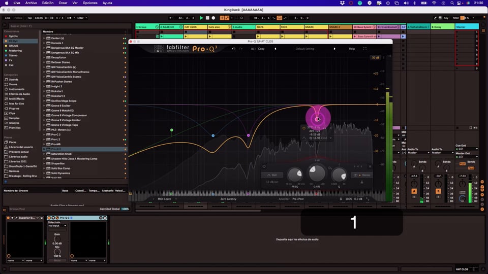This screenshot has height=274, width=488.
Task: Open the Control Center icon
Action: pyautogui.click(x=459, y=3)
